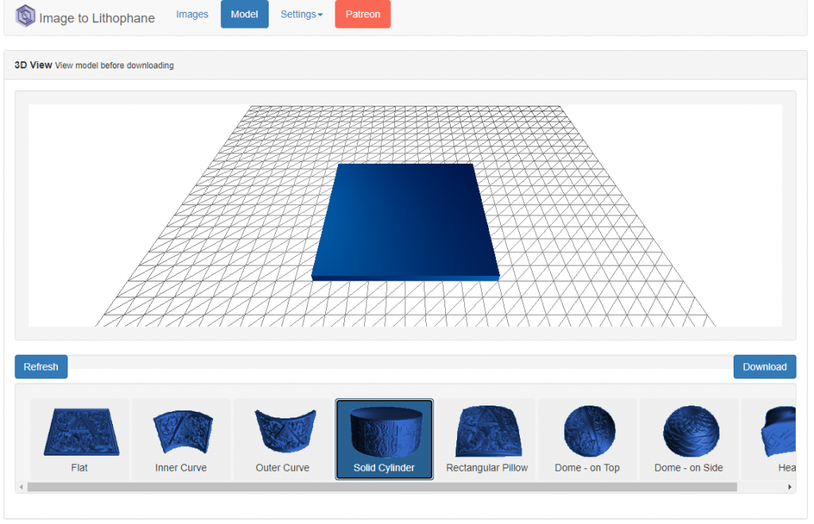The height and width of the screenshot is (524, 814).
Task: Choose the Rectangular Pillow shape
Action: (x=486, y=438)
